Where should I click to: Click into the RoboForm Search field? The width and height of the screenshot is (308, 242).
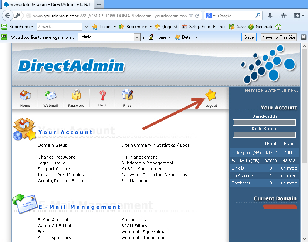59,27
